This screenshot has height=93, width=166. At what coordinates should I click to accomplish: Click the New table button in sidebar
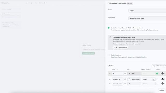[11, 14]
